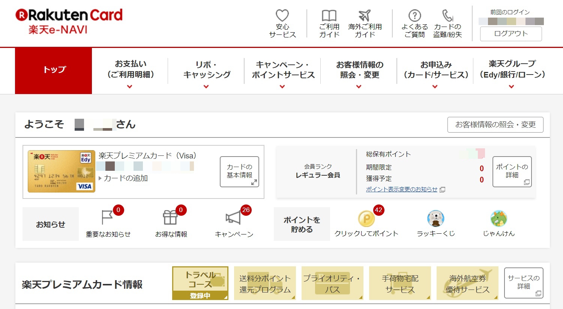Click お客様情報の照会・変更 button beside welcome
Screen dimensions: 563x309
point(495,125)
